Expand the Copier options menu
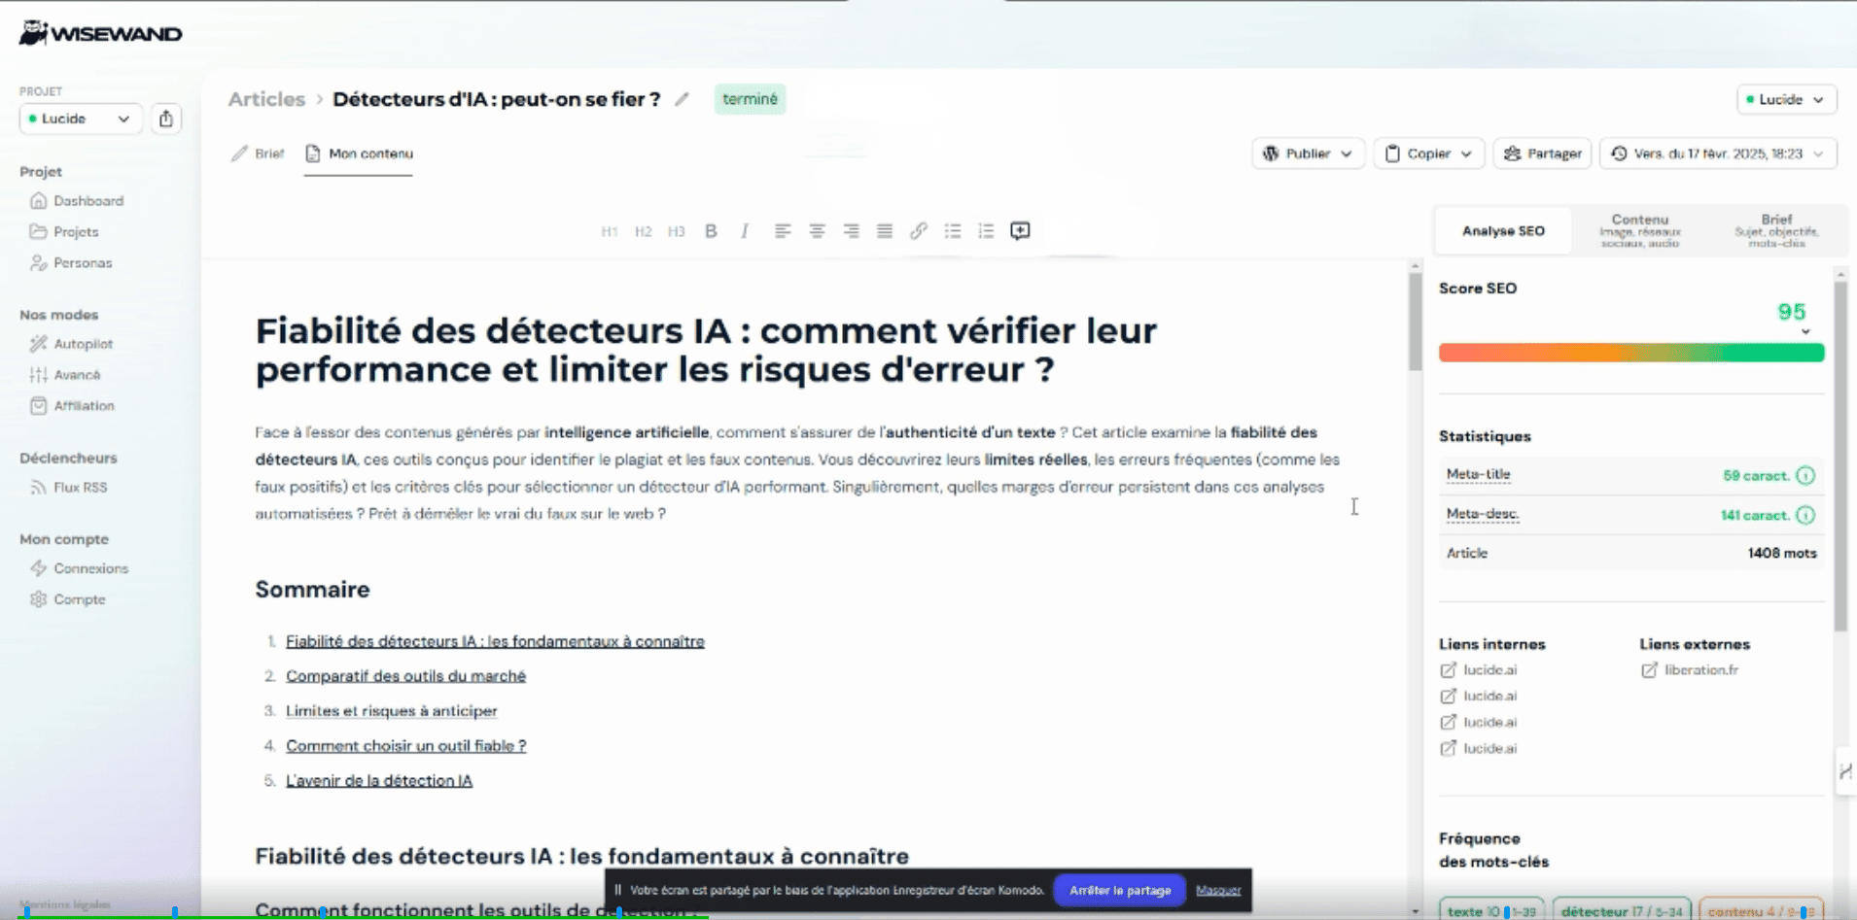This screenshot has height=920, width=1857. coord(1428,153)
